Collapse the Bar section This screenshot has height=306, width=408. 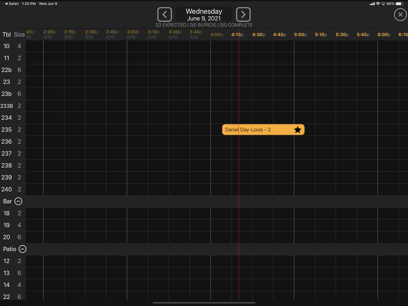click(18, 201)
